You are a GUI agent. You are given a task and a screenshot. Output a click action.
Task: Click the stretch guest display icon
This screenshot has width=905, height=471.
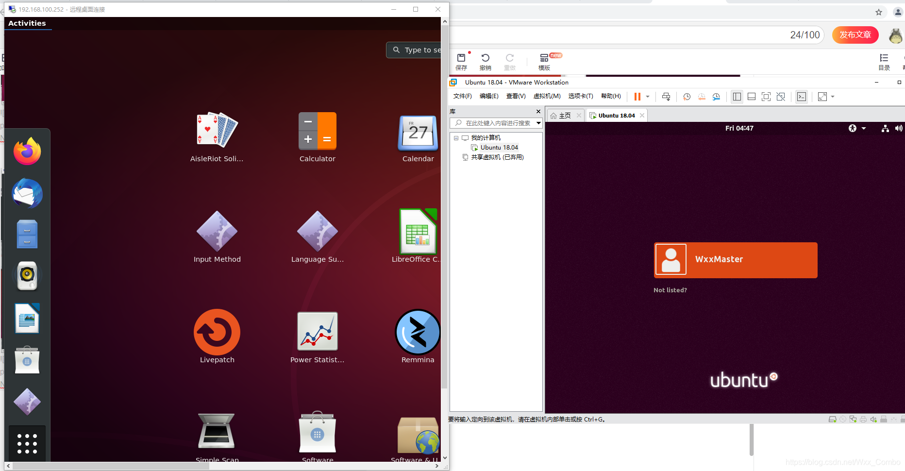point(822,97)
